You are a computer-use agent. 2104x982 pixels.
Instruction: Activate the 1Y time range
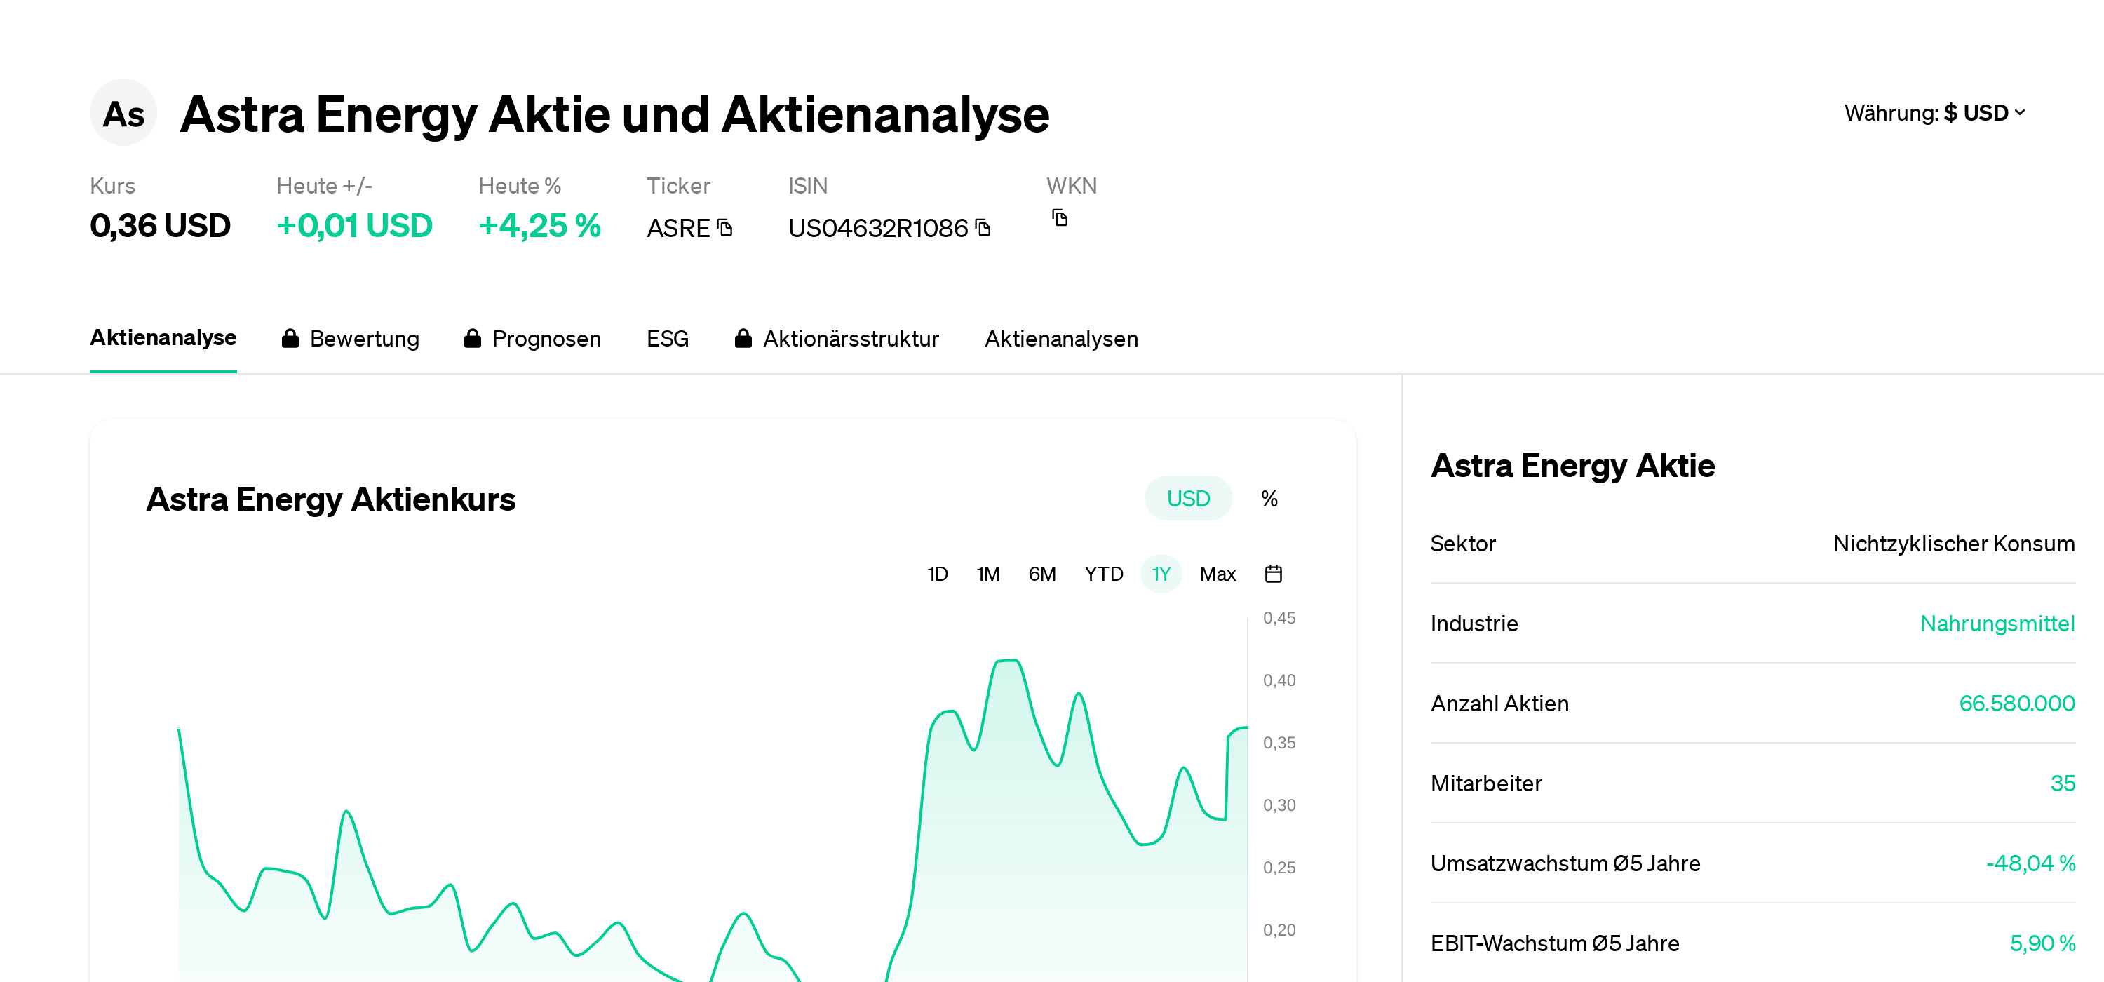point(1161,574)
